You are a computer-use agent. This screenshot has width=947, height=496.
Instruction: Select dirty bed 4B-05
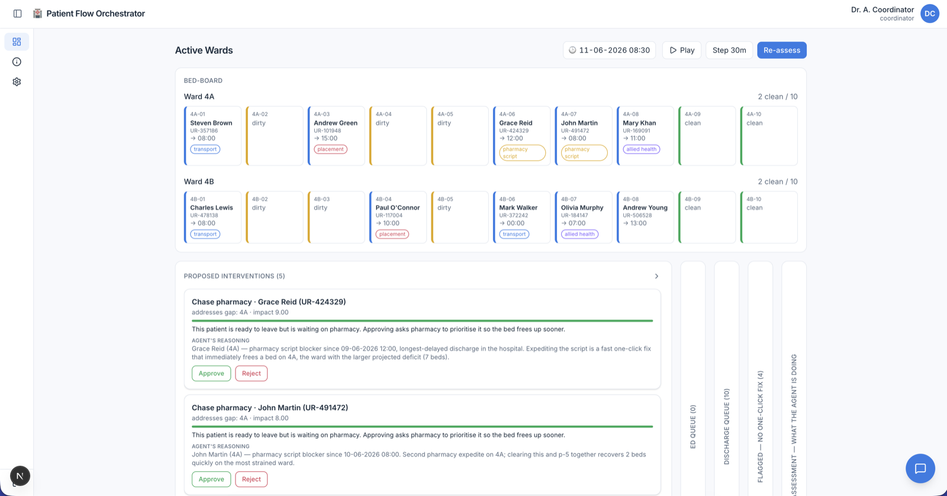[x=460, y=217]
